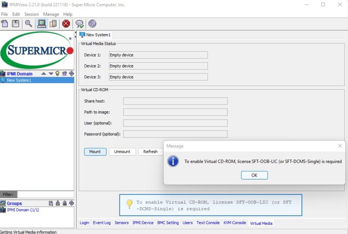Viewport: 348px width, 234px height.
Task: Switch to the Sensors tab
Action: (x=121, y=223)
